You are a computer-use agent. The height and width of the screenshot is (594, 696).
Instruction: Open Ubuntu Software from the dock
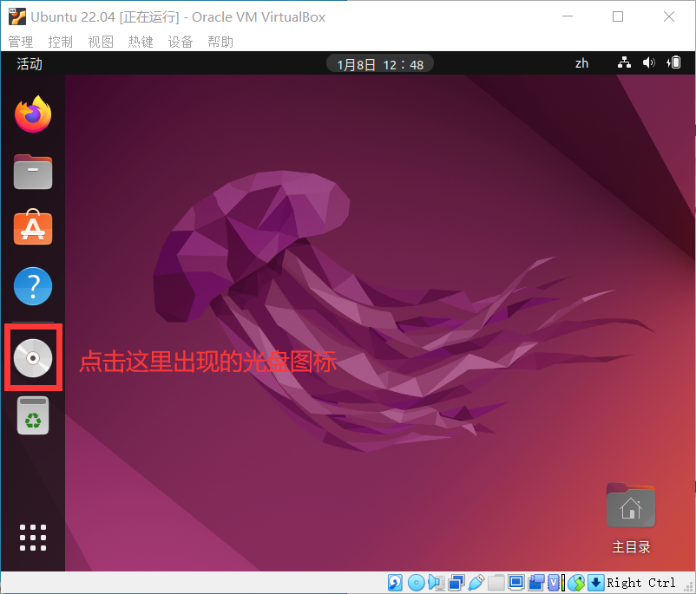(x=33, y=228)
